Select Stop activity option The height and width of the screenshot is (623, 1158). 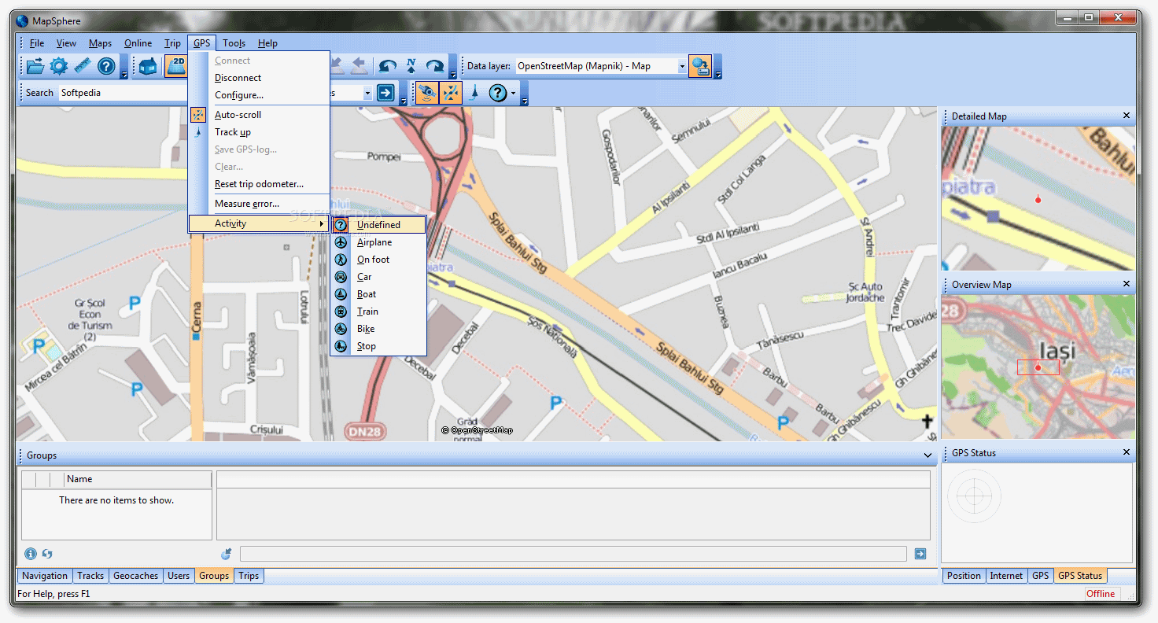click(378, 346)
